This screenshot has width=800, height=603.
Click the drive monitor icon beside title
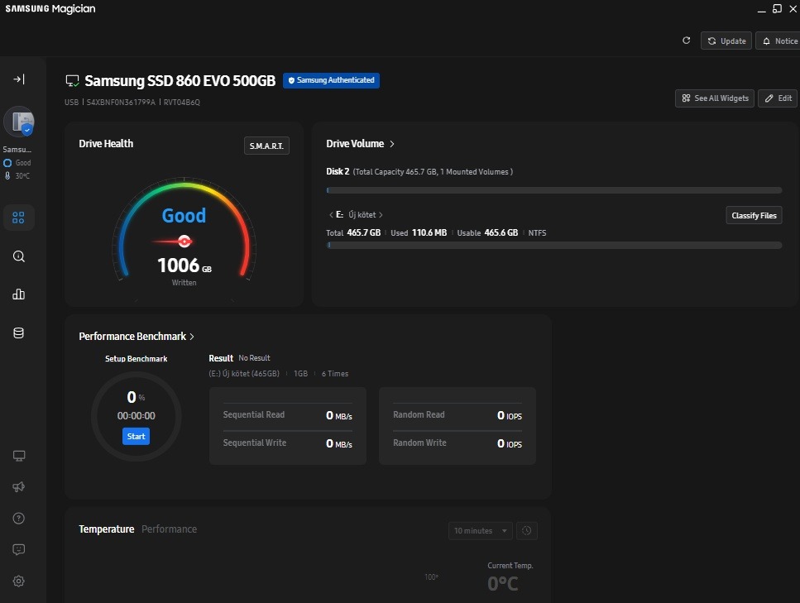pos(73,80)
